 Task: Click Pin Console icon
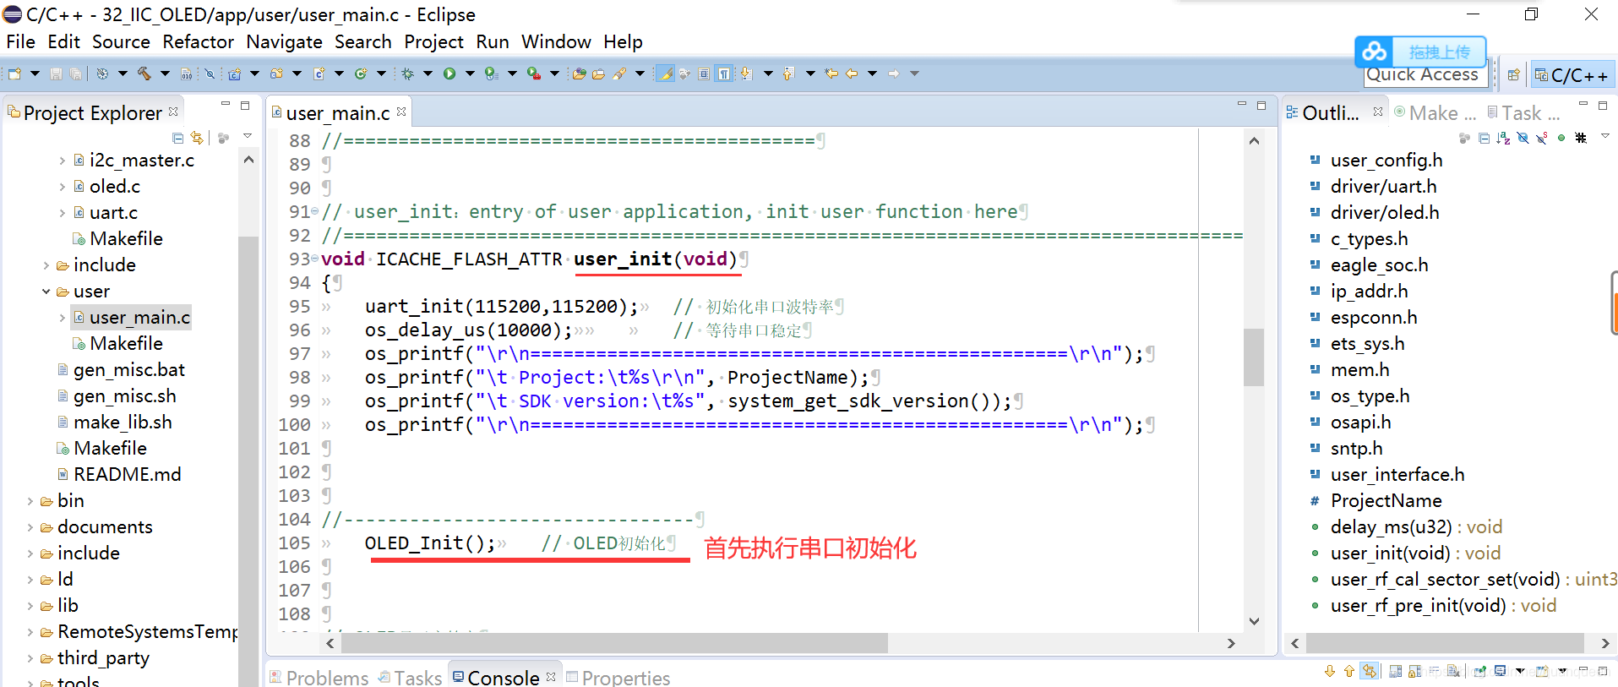pos(1480,671)
